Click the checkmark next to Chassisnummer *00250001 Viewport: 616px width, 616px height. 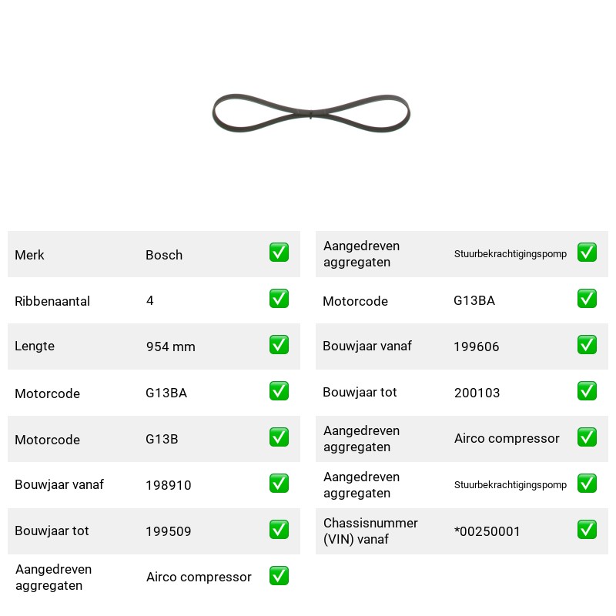[587, 530]
